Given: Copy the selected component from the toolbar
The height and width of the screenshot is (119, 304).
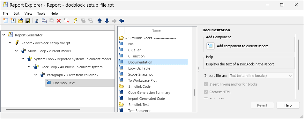Looking at the screenshot, I should [44, 21].
